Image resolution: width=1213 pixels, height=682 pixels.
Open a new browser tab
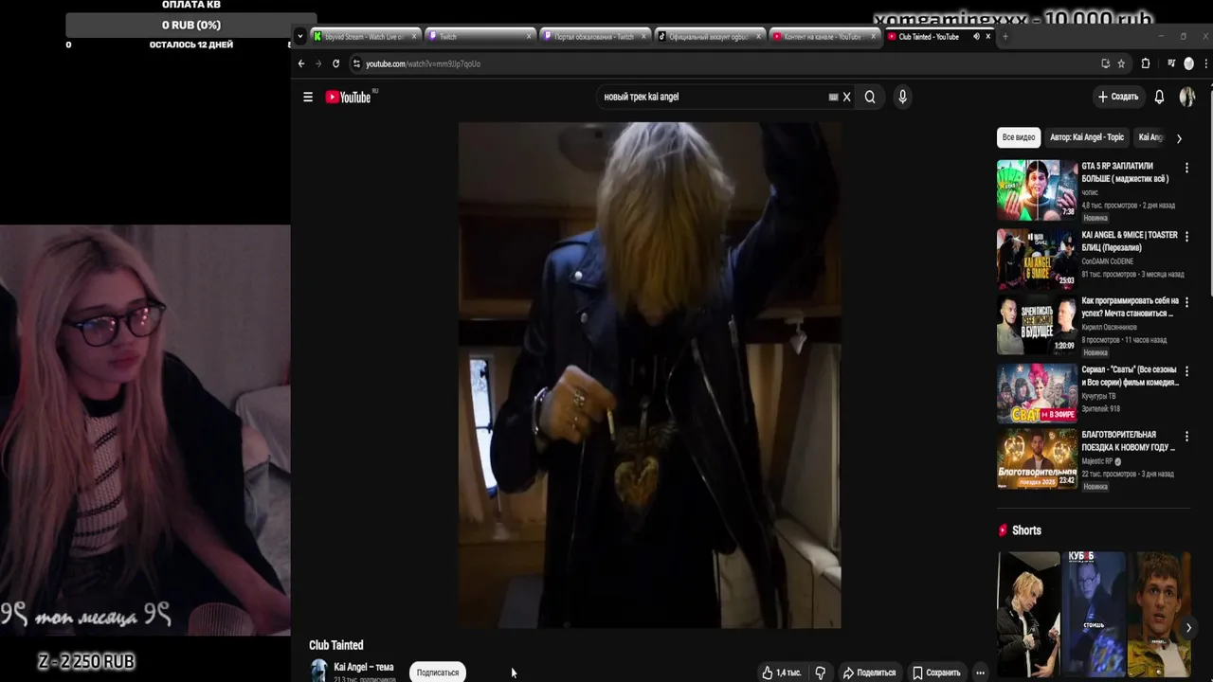tap(1005, 37)
